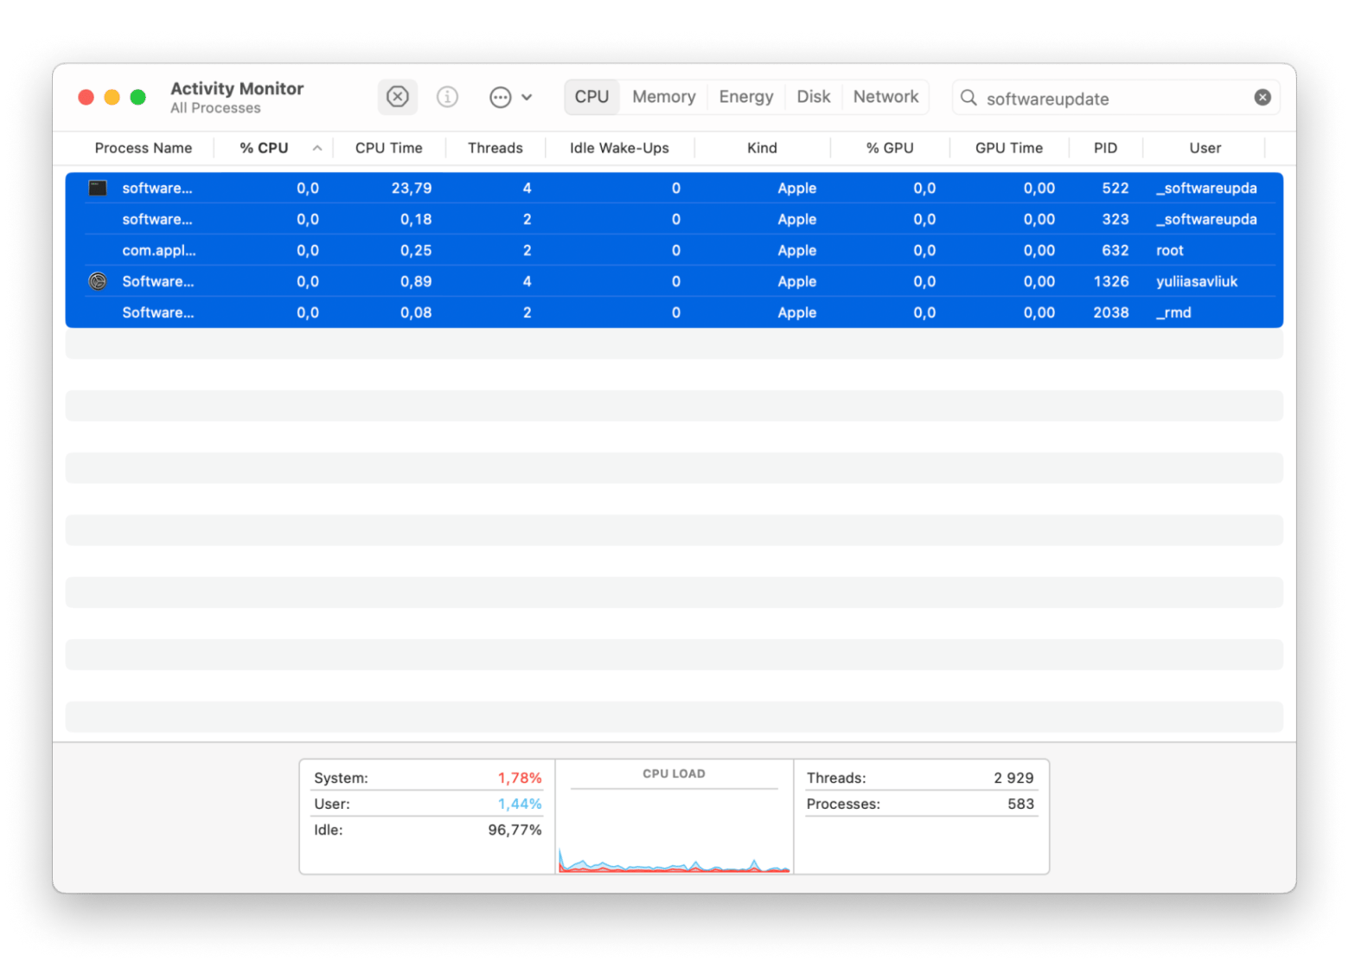
Task: Click CPU Time value 0,18
Action: coord(415,219)
